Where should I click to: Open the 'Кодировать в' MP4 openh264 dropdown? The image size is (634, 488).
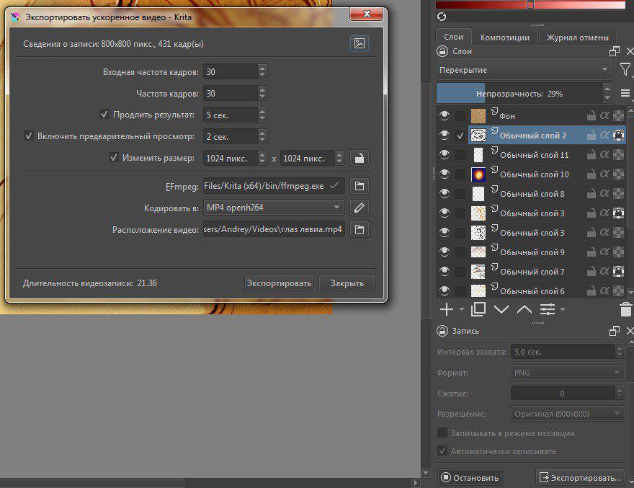[x=273, y=208]
